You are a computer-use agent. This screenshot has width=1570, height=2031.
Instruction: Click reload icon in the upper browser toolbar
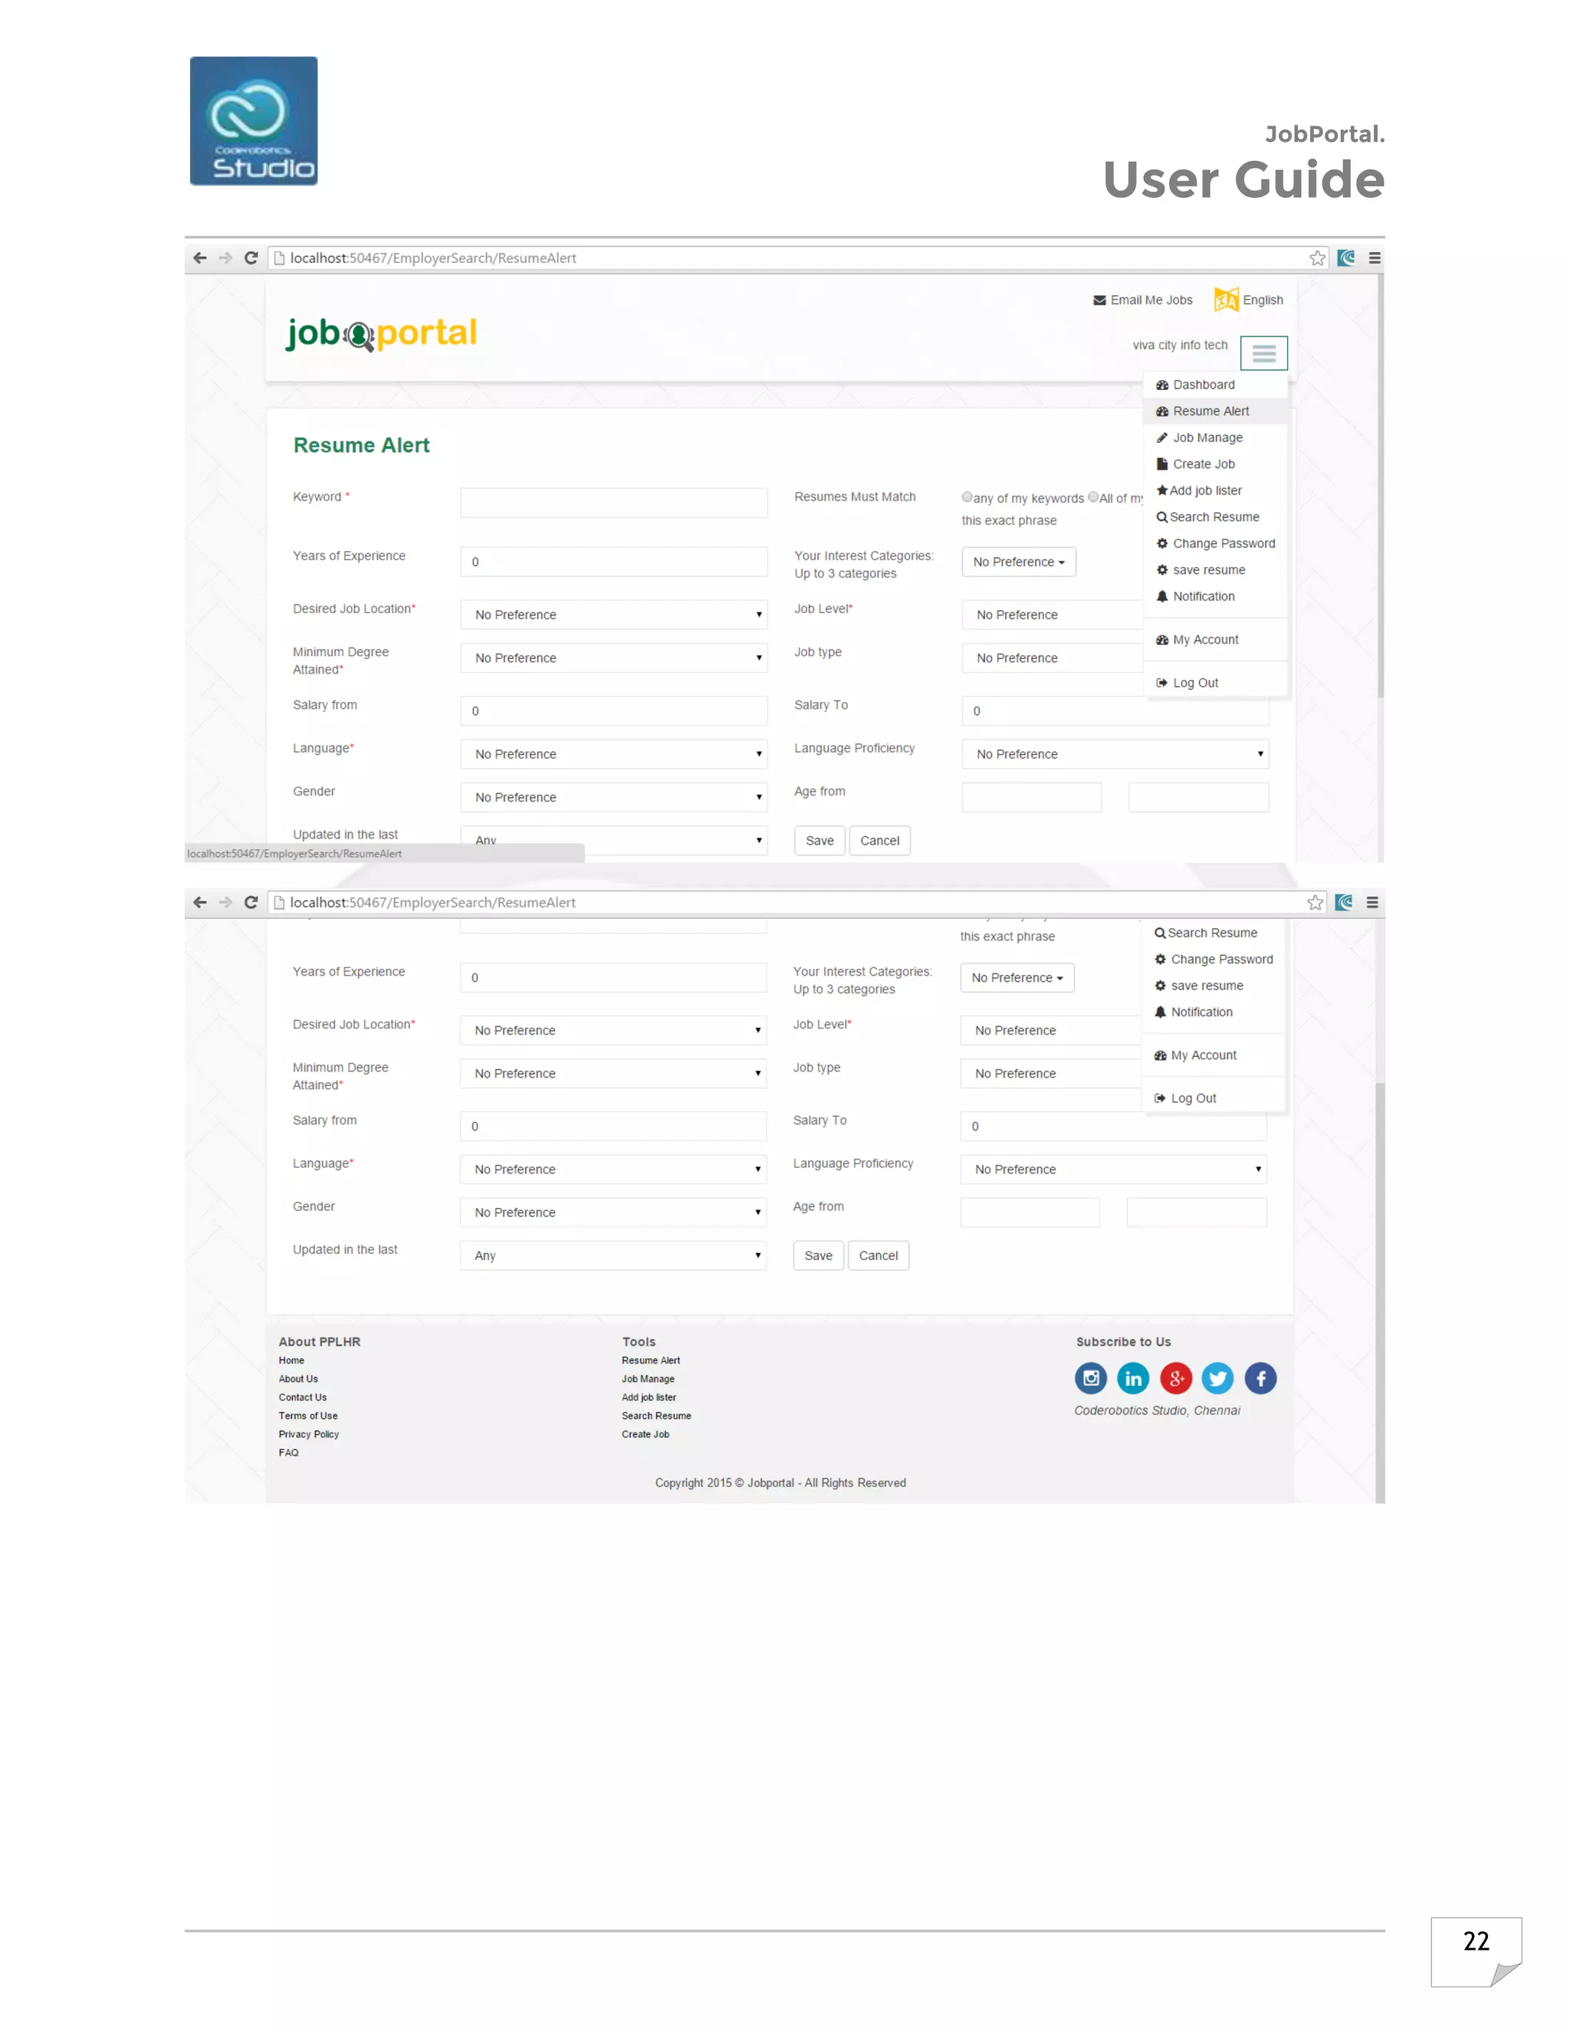point(250,258)
